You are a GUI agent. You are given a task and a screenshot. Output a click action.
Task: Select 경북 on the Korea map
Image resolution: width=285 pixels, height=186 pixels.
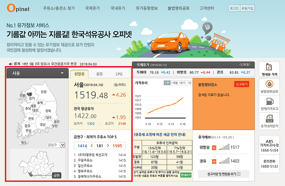click(48, 111)
